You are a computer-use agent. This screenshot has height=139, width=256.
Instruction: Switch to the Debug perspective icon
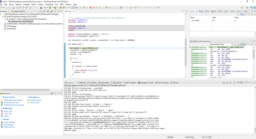(254, 8)
